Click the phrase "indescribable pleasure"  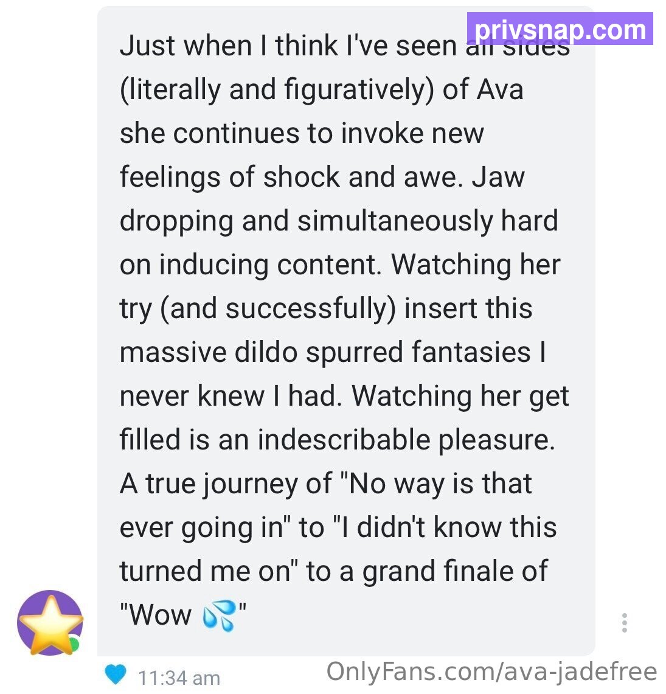click(406, 440)
